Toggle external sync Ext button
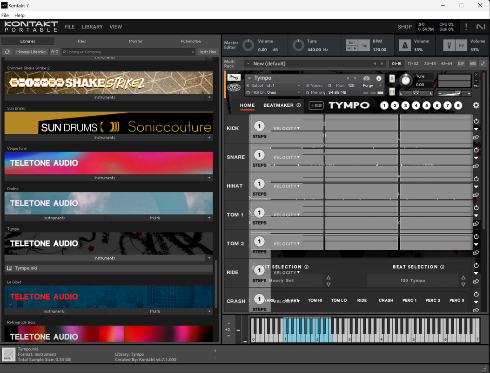 tap(352, 42)
